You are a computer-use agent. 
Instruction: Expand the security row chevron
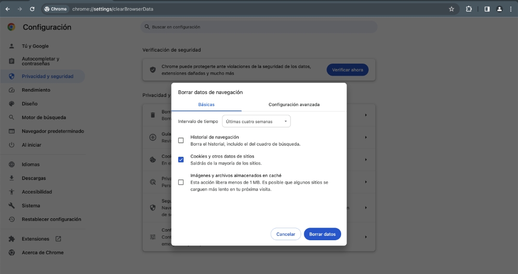[366, 207]
